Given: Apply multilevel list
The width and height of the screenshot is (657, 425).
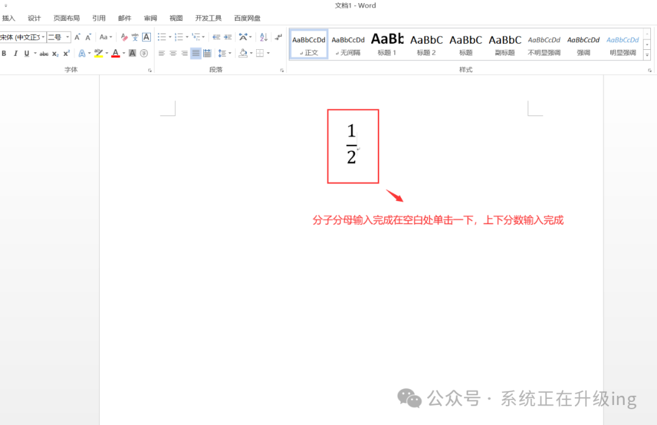Looking at the screenshot, I should click(x=196, y=37).
